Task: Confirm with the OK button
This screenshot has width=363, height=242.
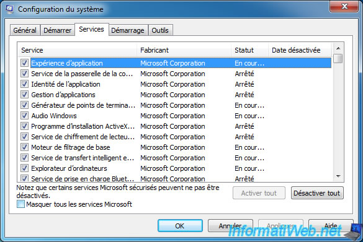Action: (x=180, y=226)
